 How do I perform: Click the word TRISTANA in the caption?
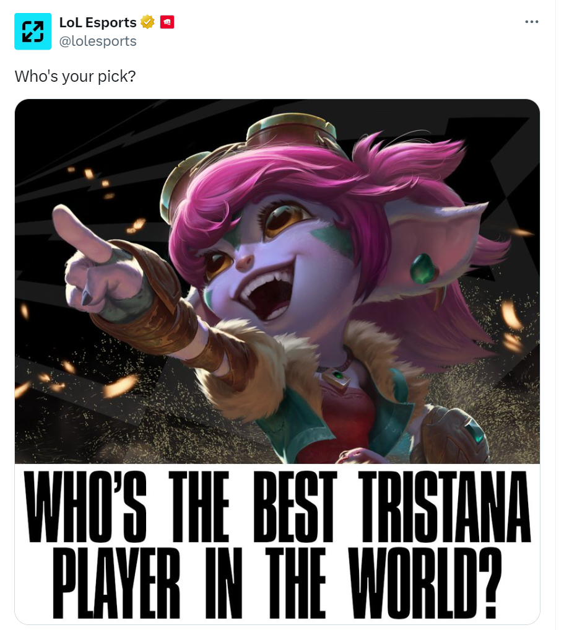tap(445, 506)
